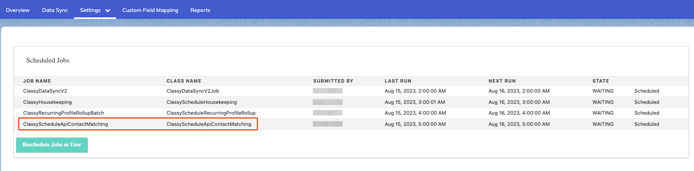Viewport: 694px width, 171px height.
Task: Select the ClassyRecurringProfileRollupBatch job name
Action: [x=64, y=113]
